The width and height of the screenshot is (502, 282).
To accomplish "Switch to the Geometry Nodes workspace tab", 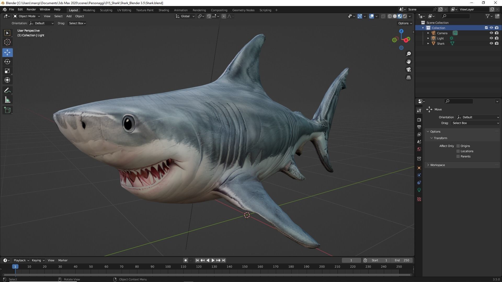I will tap(243, 10).
